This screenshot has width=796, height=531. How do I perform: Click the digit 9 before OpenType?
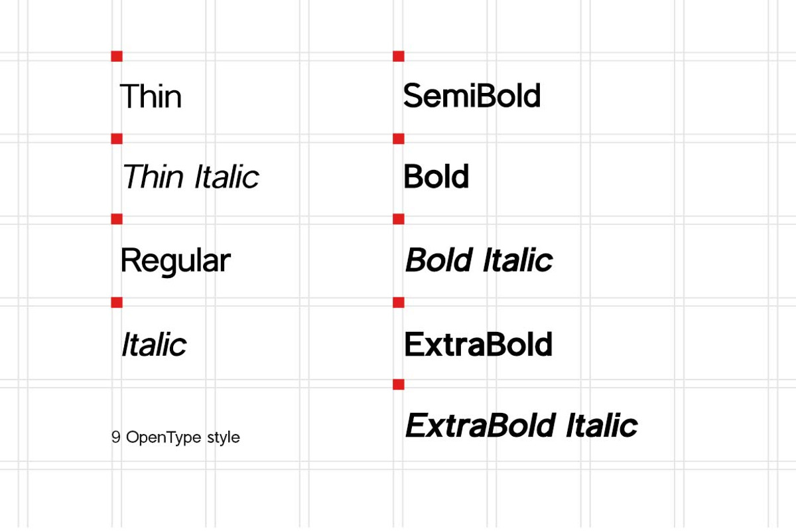(x=115, y=438)
